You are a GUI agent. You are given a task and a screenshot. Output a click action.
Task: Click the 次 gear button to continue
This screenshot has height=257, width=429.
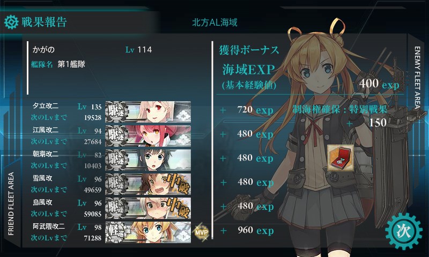click(x=404, y=231)
